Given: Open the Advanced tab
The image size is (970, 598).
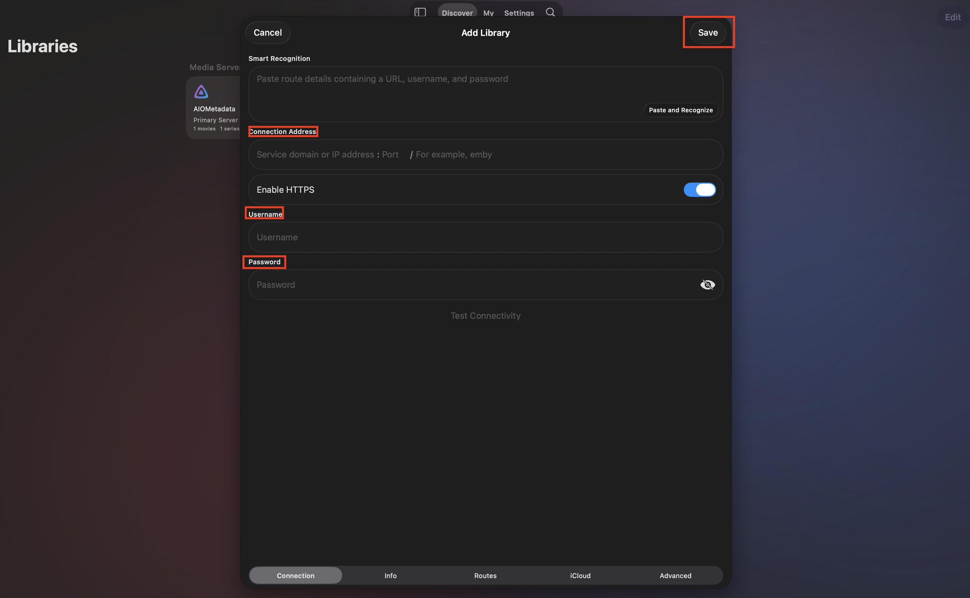Looking at the screenshot, I should 675,575.
